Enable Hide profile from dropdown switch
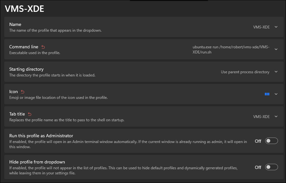 click(271, 167)
